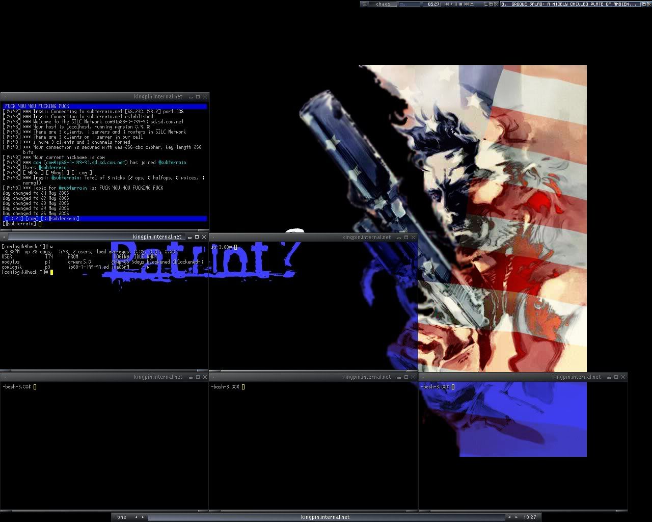Select the kingpin.internal.net entry in bottom toolbar
This screenshot has width=652, height=522.
(325, 517)
